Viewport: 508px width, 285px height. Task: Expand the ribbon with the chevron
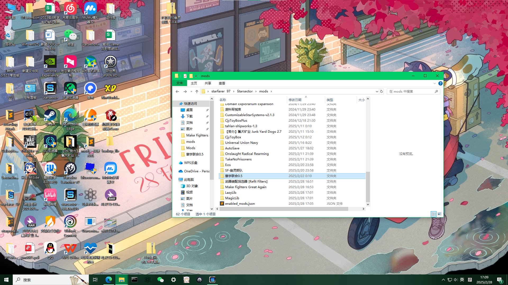pos(434,83)
